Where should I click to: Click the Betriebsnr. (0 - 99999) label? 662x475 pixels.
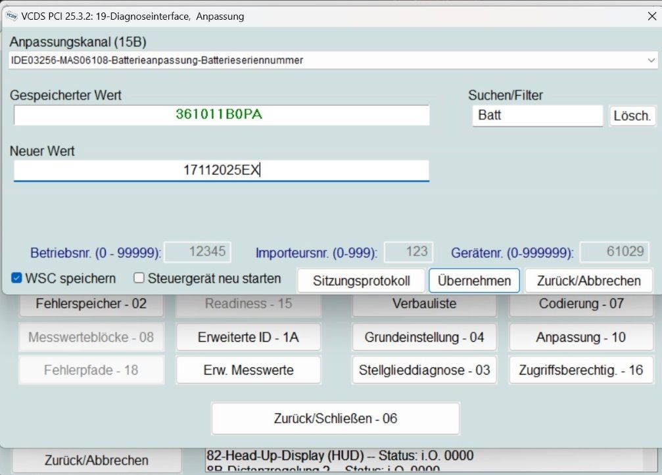95,253
